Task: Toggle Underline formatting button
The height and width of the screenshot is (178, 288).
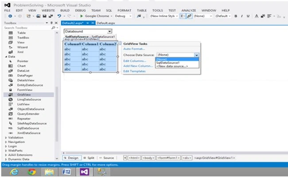Action: [x=248, y=16]
